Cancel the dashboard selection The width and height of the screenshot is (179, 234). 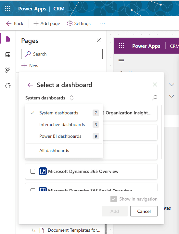[x=144, y=211]
